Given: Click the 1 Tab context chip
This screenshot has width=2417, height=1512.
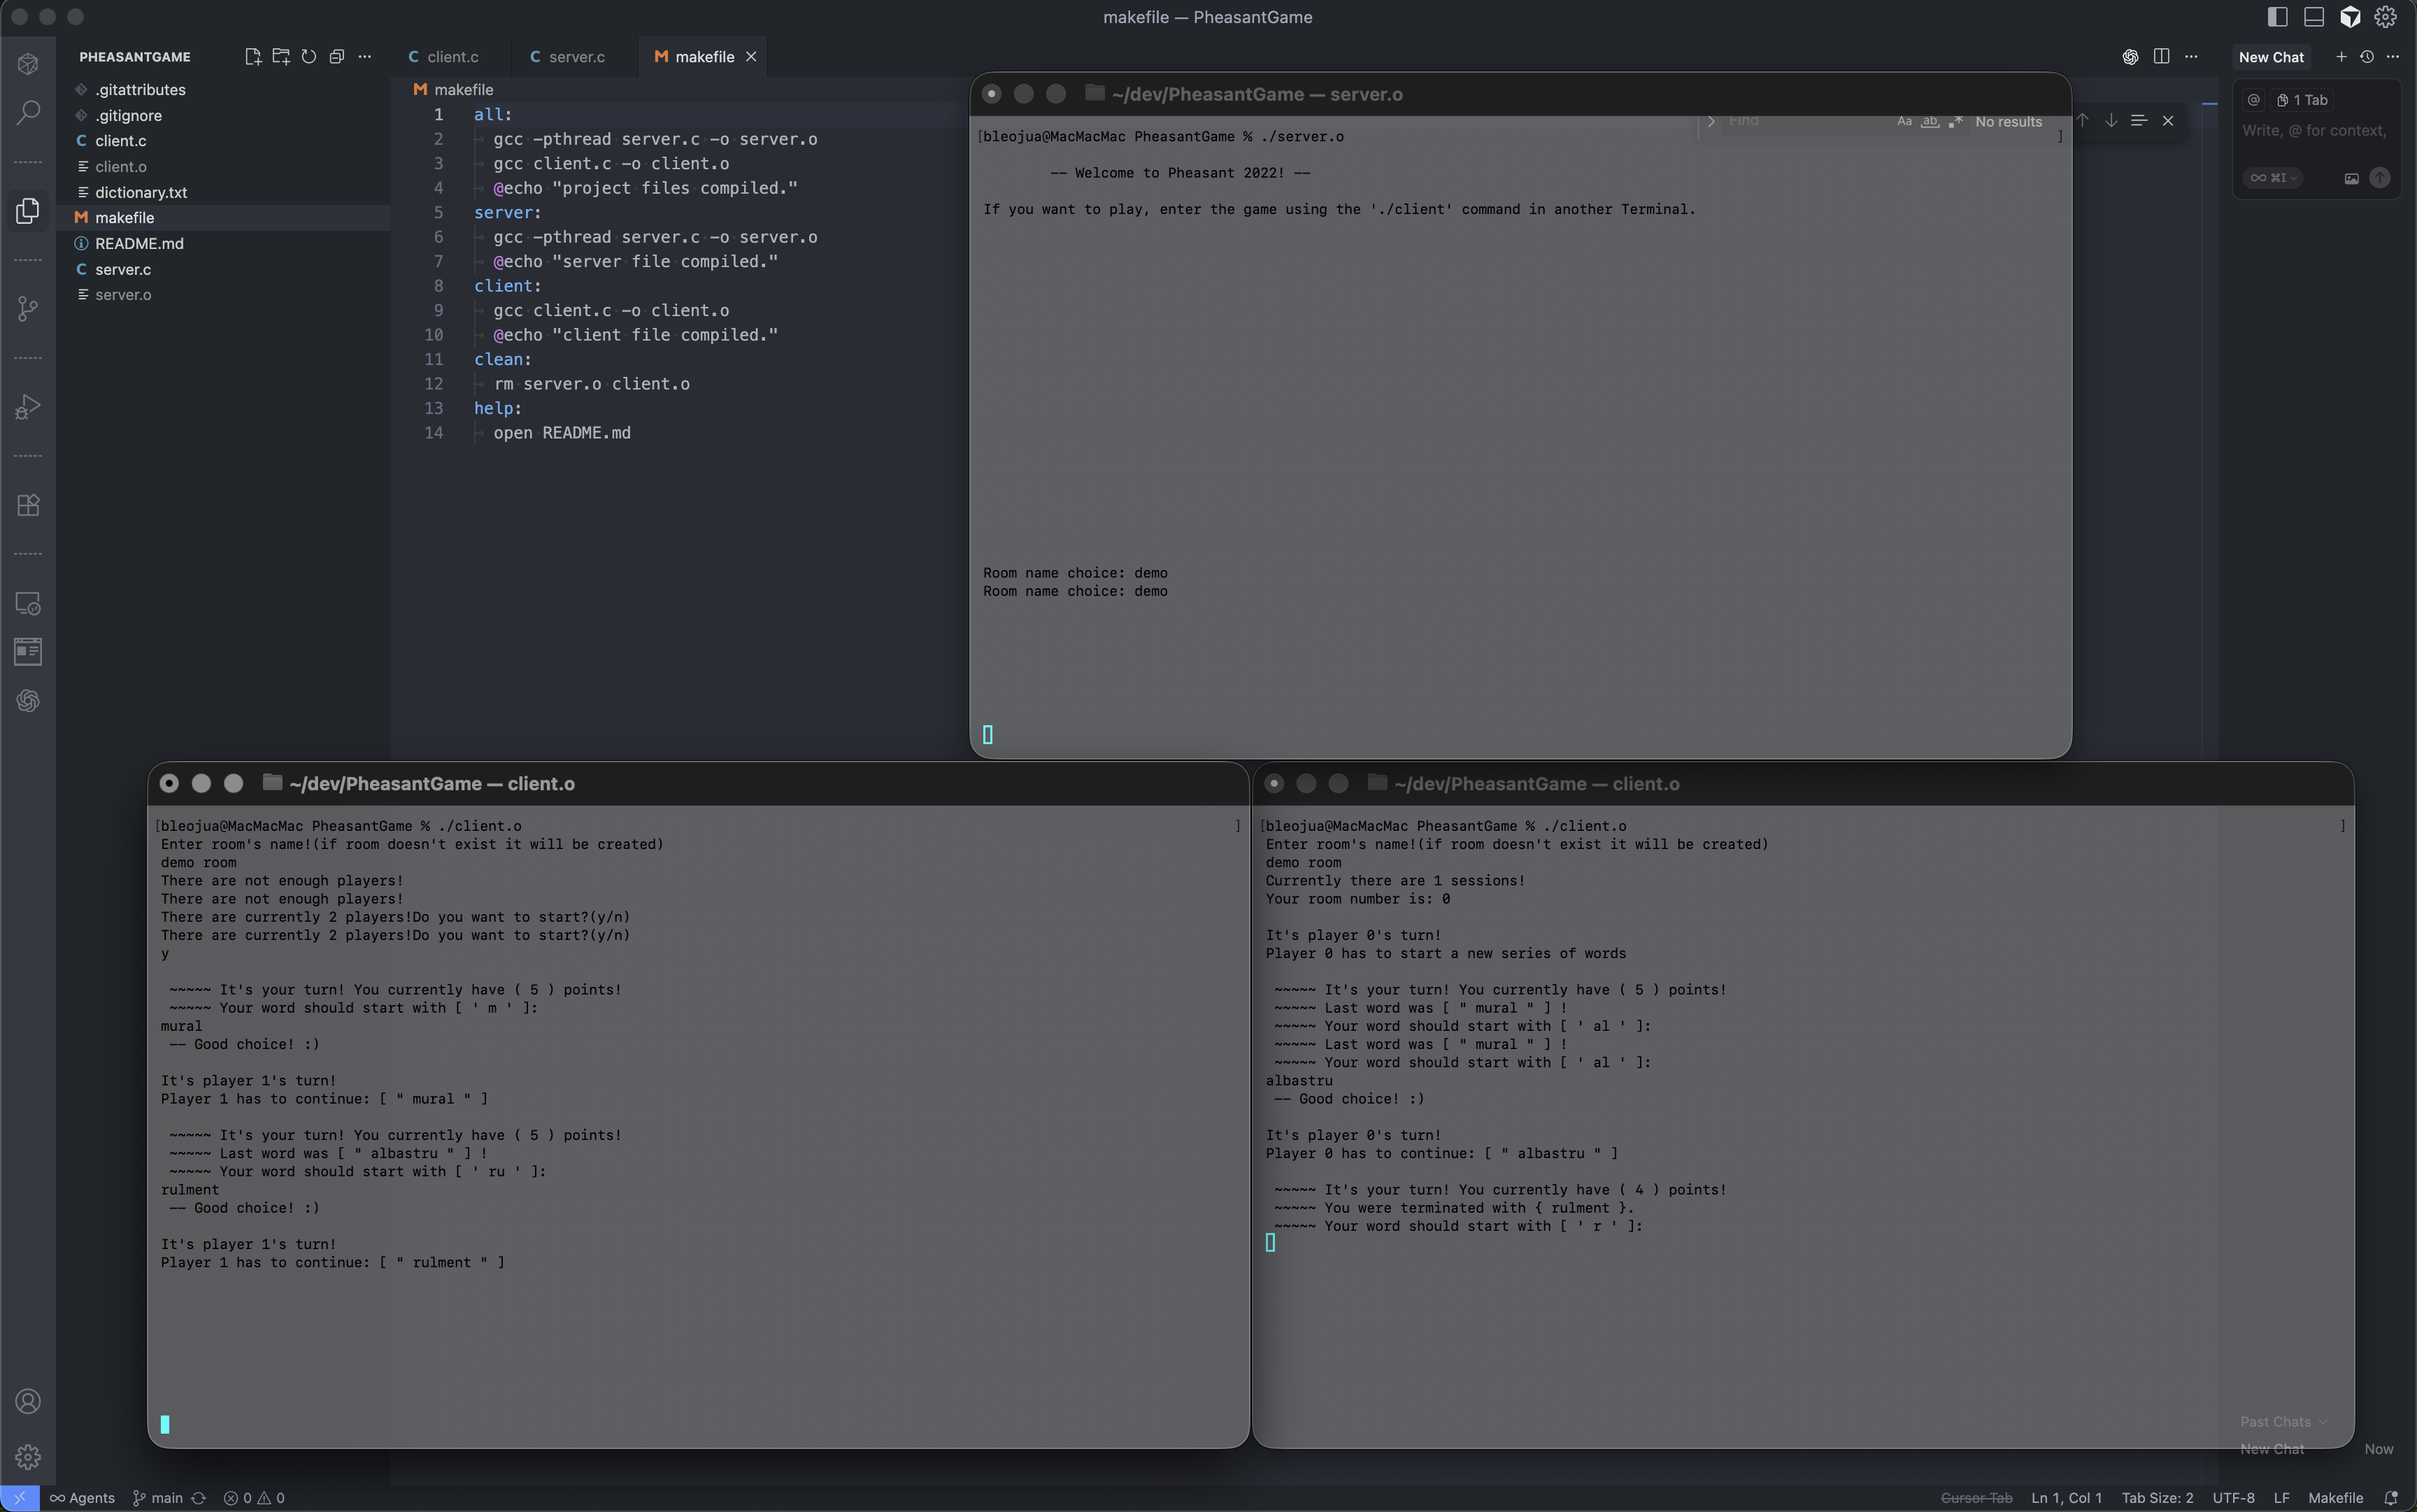Looking at the screenshot, I should point(2302,100).
